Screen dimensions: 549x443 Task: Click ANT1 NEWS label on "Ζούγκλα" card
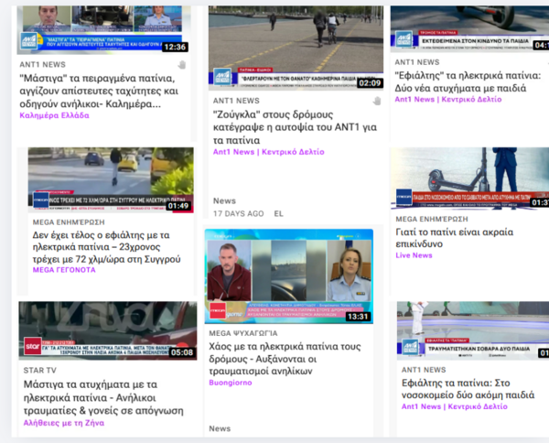[x=236, y=101]
